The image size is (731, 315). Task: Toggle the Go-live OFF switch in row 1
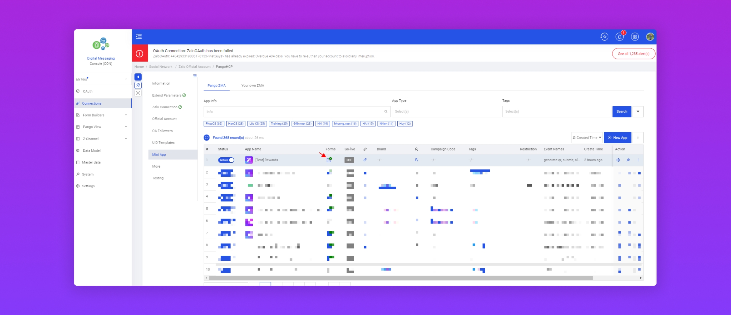click(349, 160)
